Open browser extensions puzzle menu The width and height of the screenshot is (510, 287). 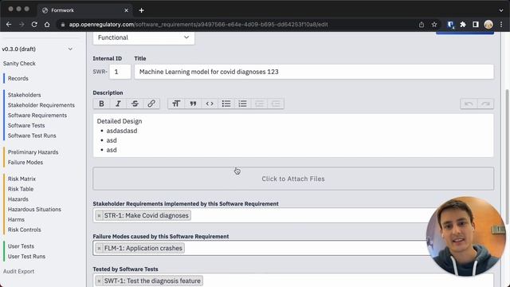point(463,25)
